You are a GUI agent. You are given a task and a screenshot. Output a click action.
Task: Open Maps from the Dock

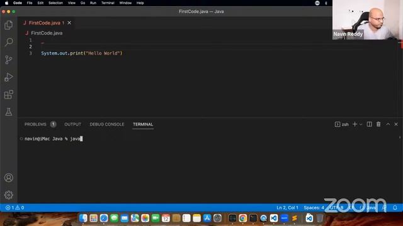click(135, 218)
